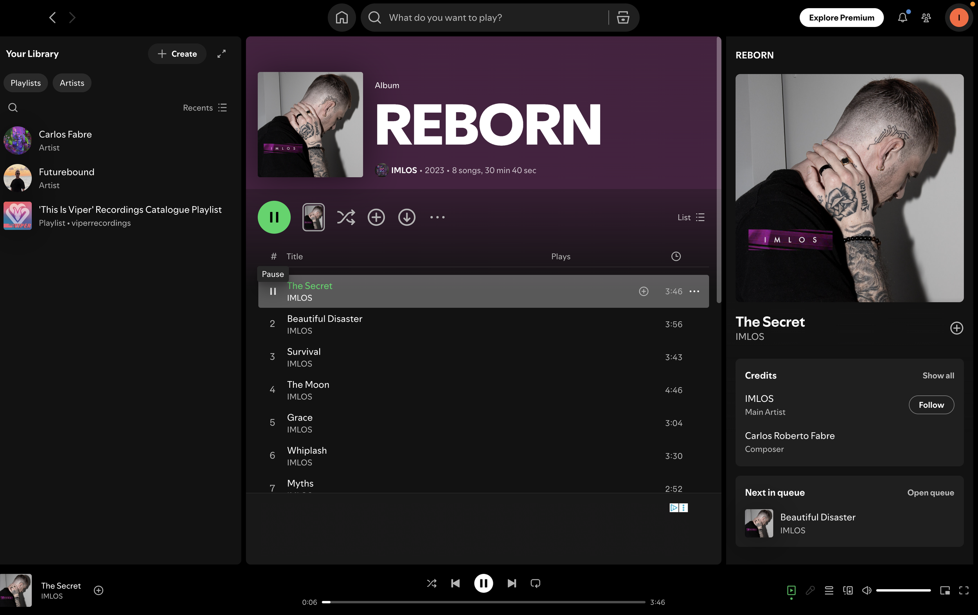Follow IMLOS in Credits section
The height and width of the screenshot is (615, 978).
coord(931,405)
